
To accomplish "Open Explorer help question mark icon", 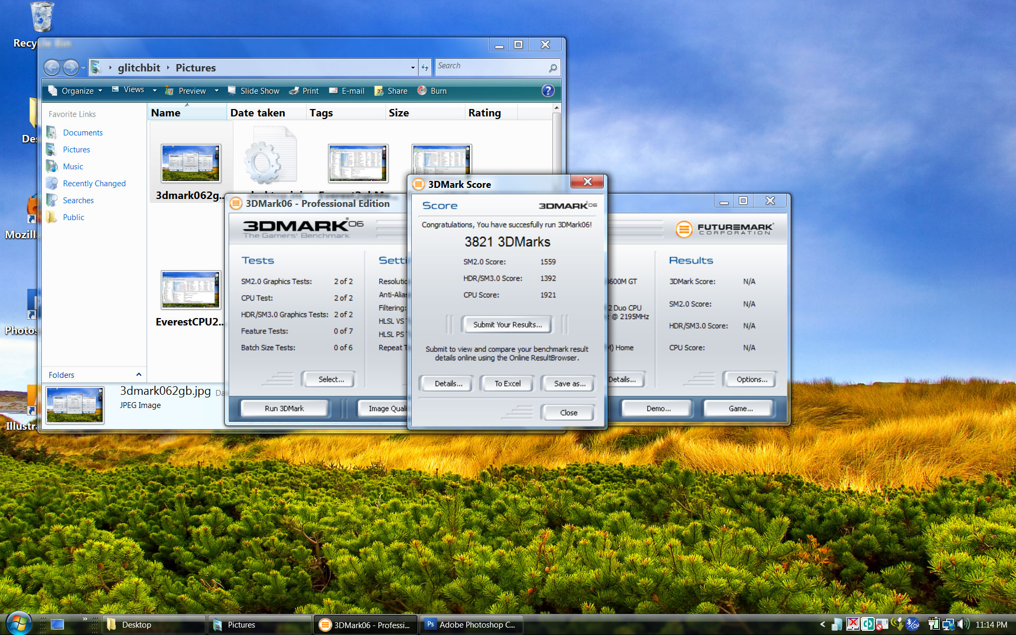I will coord(548,90).
